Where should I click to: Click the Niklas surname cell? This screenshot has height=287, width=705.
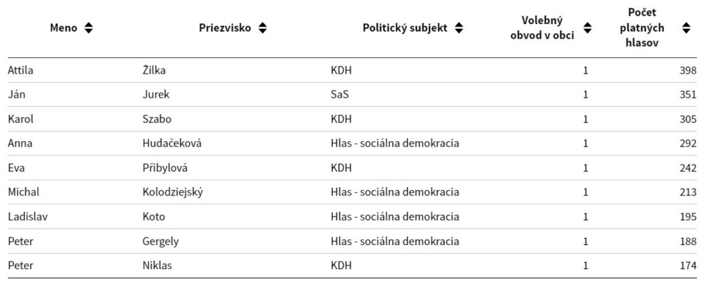156,266
